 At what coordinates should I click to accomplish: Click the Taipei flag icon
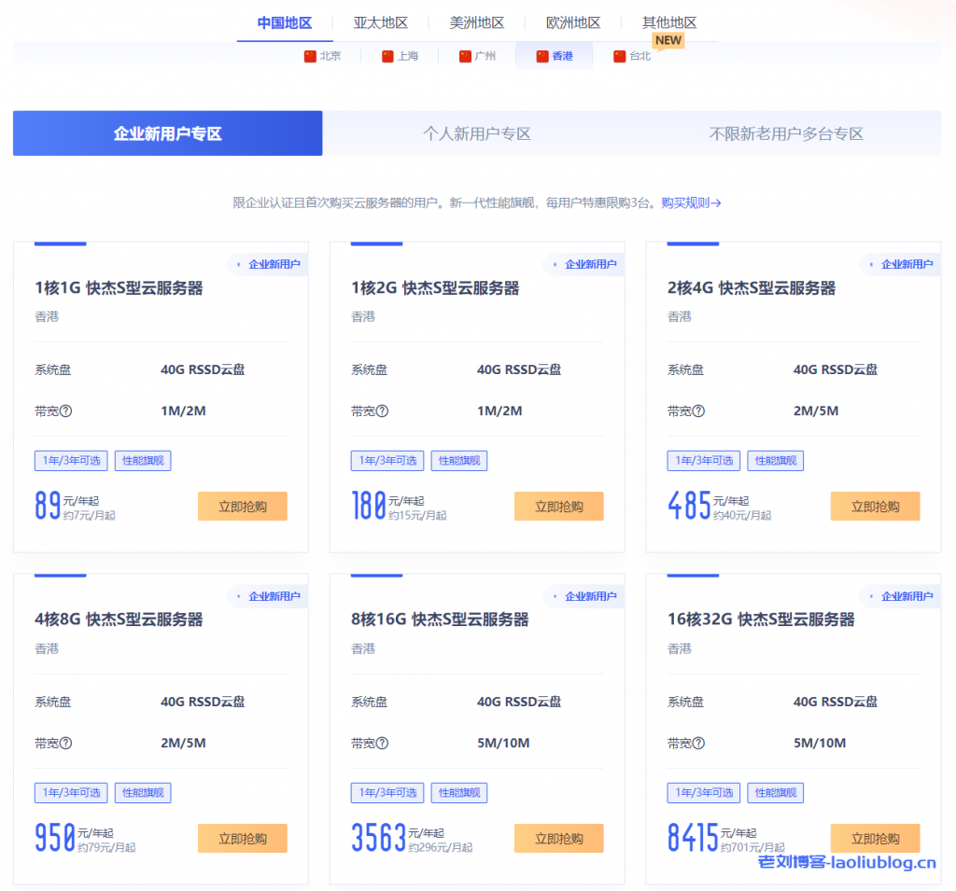point(618,56)
